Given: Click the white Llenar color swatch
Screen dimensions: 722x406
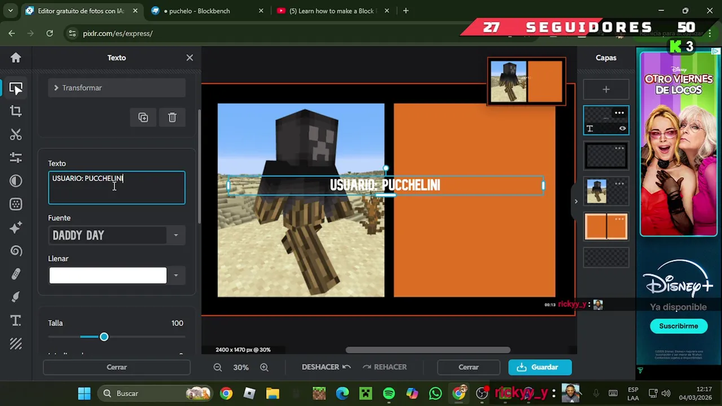Looking at the screenshot, I should (x=108, y=275).
